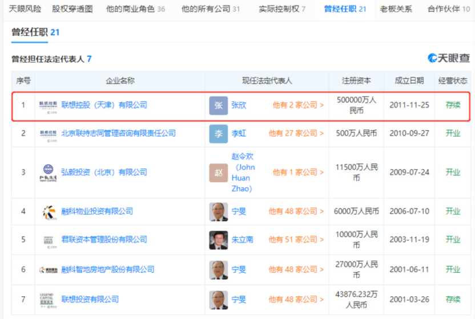475x319 pixels.
Task: Switch to the 股权穿透图 tab
Action: click(x=73, y=9)
